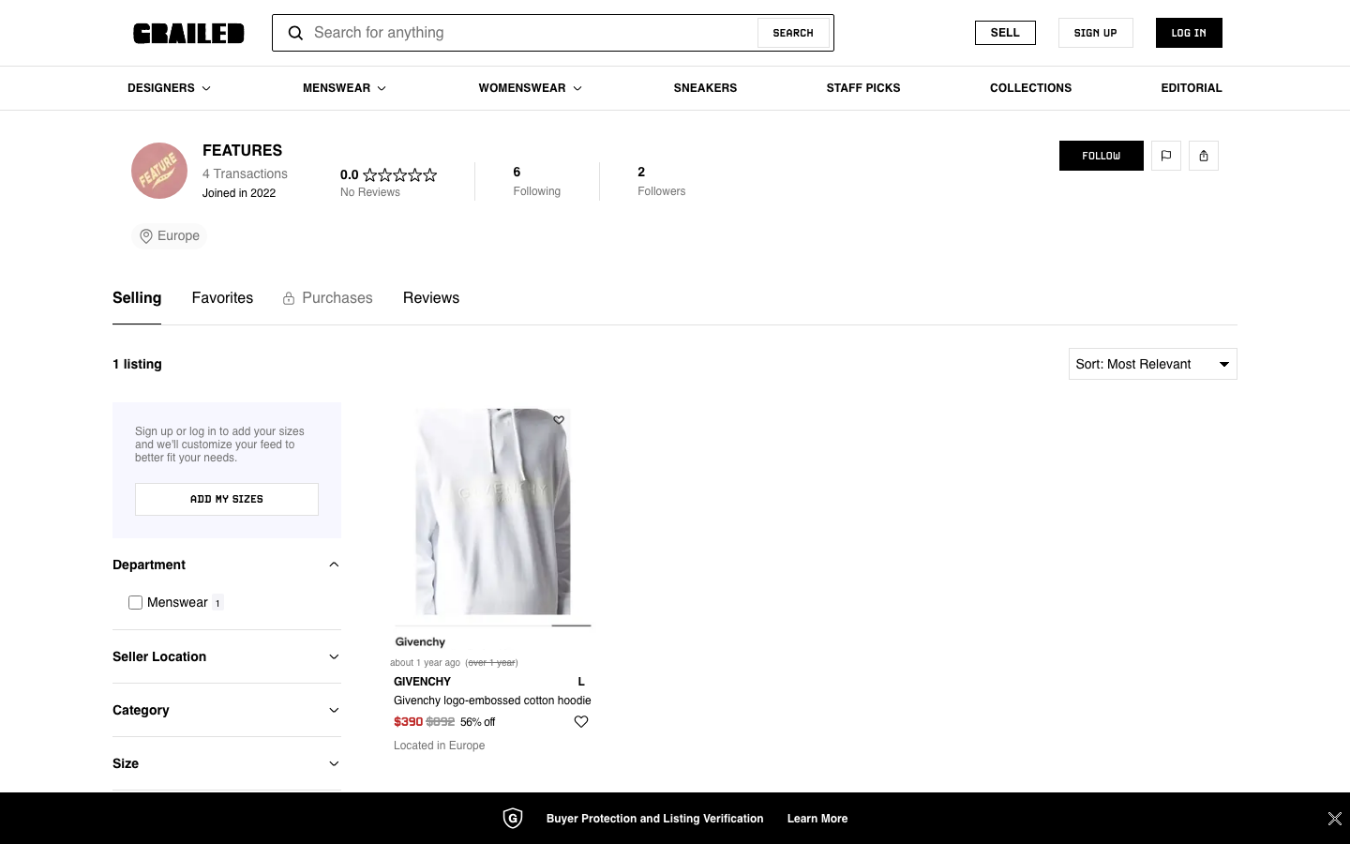Follow the FEATURES seller
The image size is (1350, 844).
click(1102, 156)
